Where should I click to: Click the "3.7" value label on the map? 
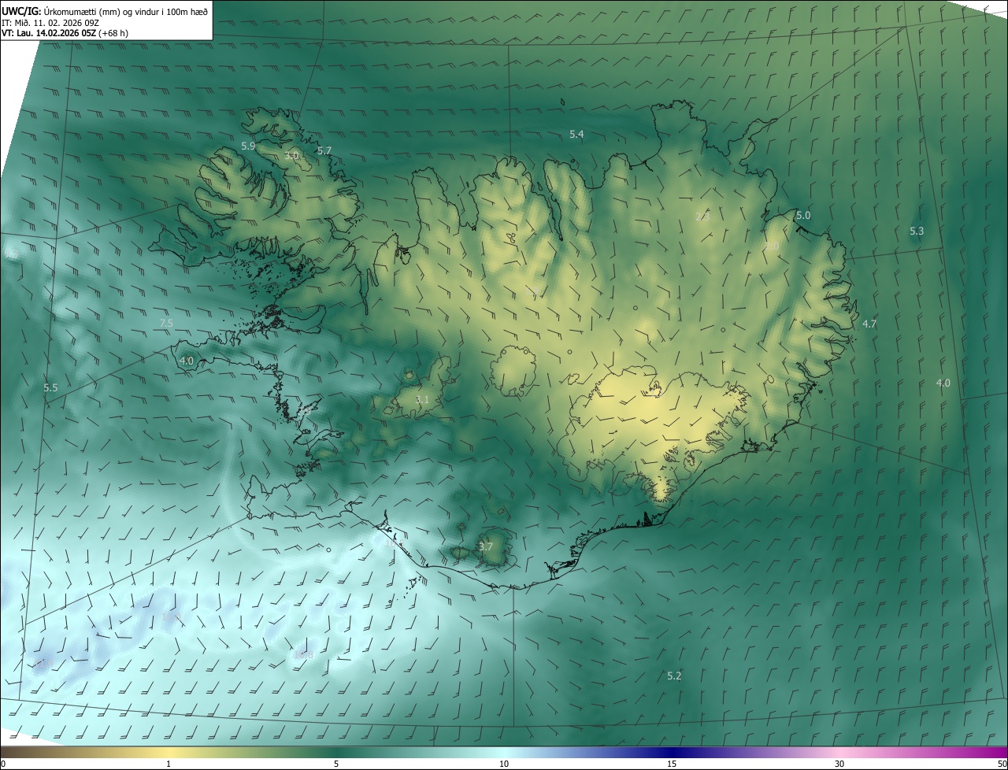(486, 546)
